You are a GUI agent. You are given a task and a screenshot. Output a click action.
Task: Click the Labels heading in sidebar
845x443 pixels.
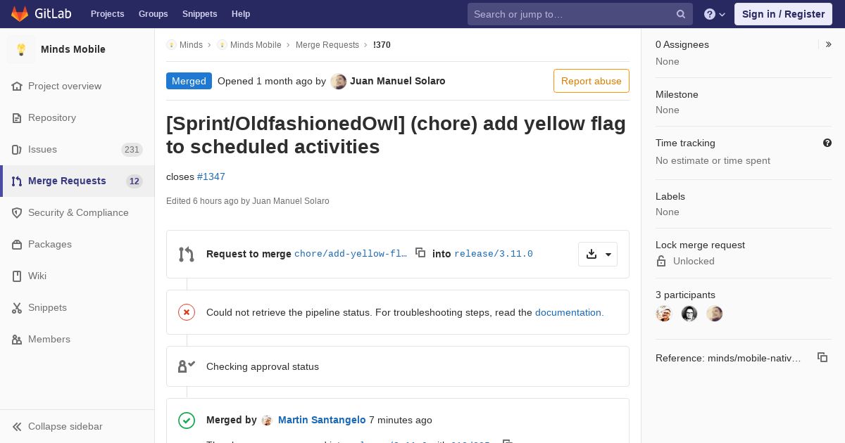tap(670, 196)
